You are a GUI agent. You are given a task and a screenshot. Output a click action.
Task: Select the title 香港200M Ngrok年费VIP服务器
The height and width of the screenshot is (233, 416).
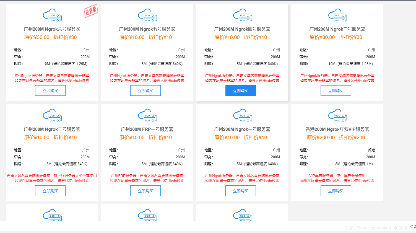click(x=337, y=129)
